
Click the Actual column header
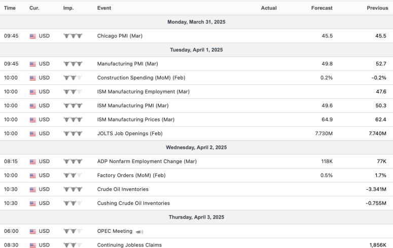(x=269, y=8)
